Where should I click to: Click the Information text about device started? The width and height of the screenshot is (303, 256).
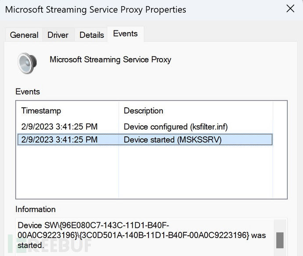point(142,235)
